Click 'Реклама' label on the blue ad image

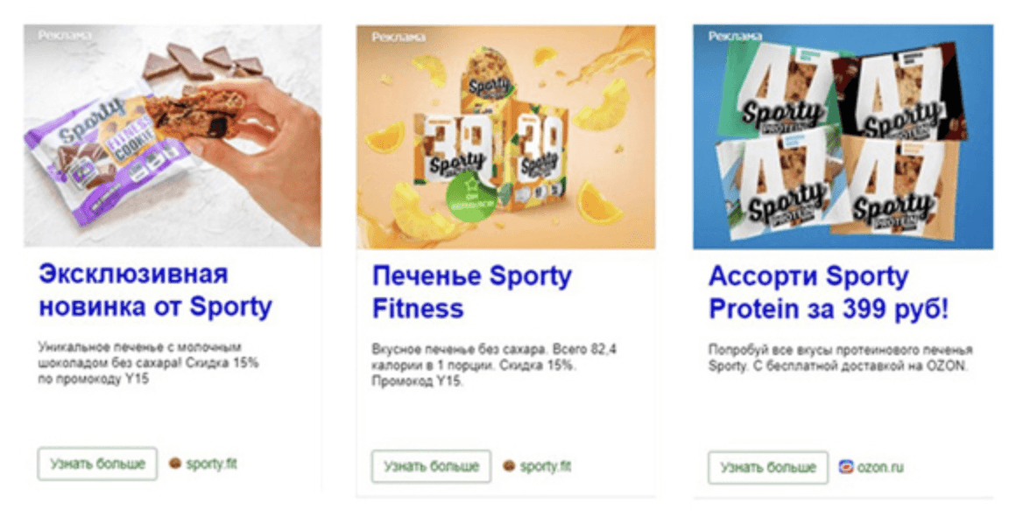(x=736, y=37)
